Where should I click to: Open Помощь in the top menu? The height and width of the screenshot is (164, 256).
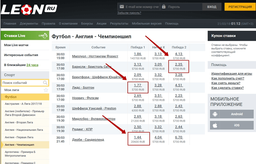(172, 23)
